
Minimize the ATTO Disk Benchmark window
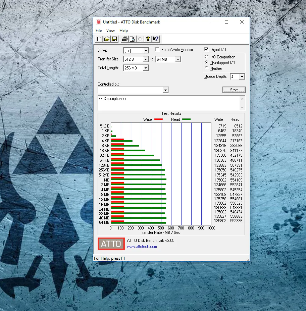pyautogui.click(x=211, y=22)
